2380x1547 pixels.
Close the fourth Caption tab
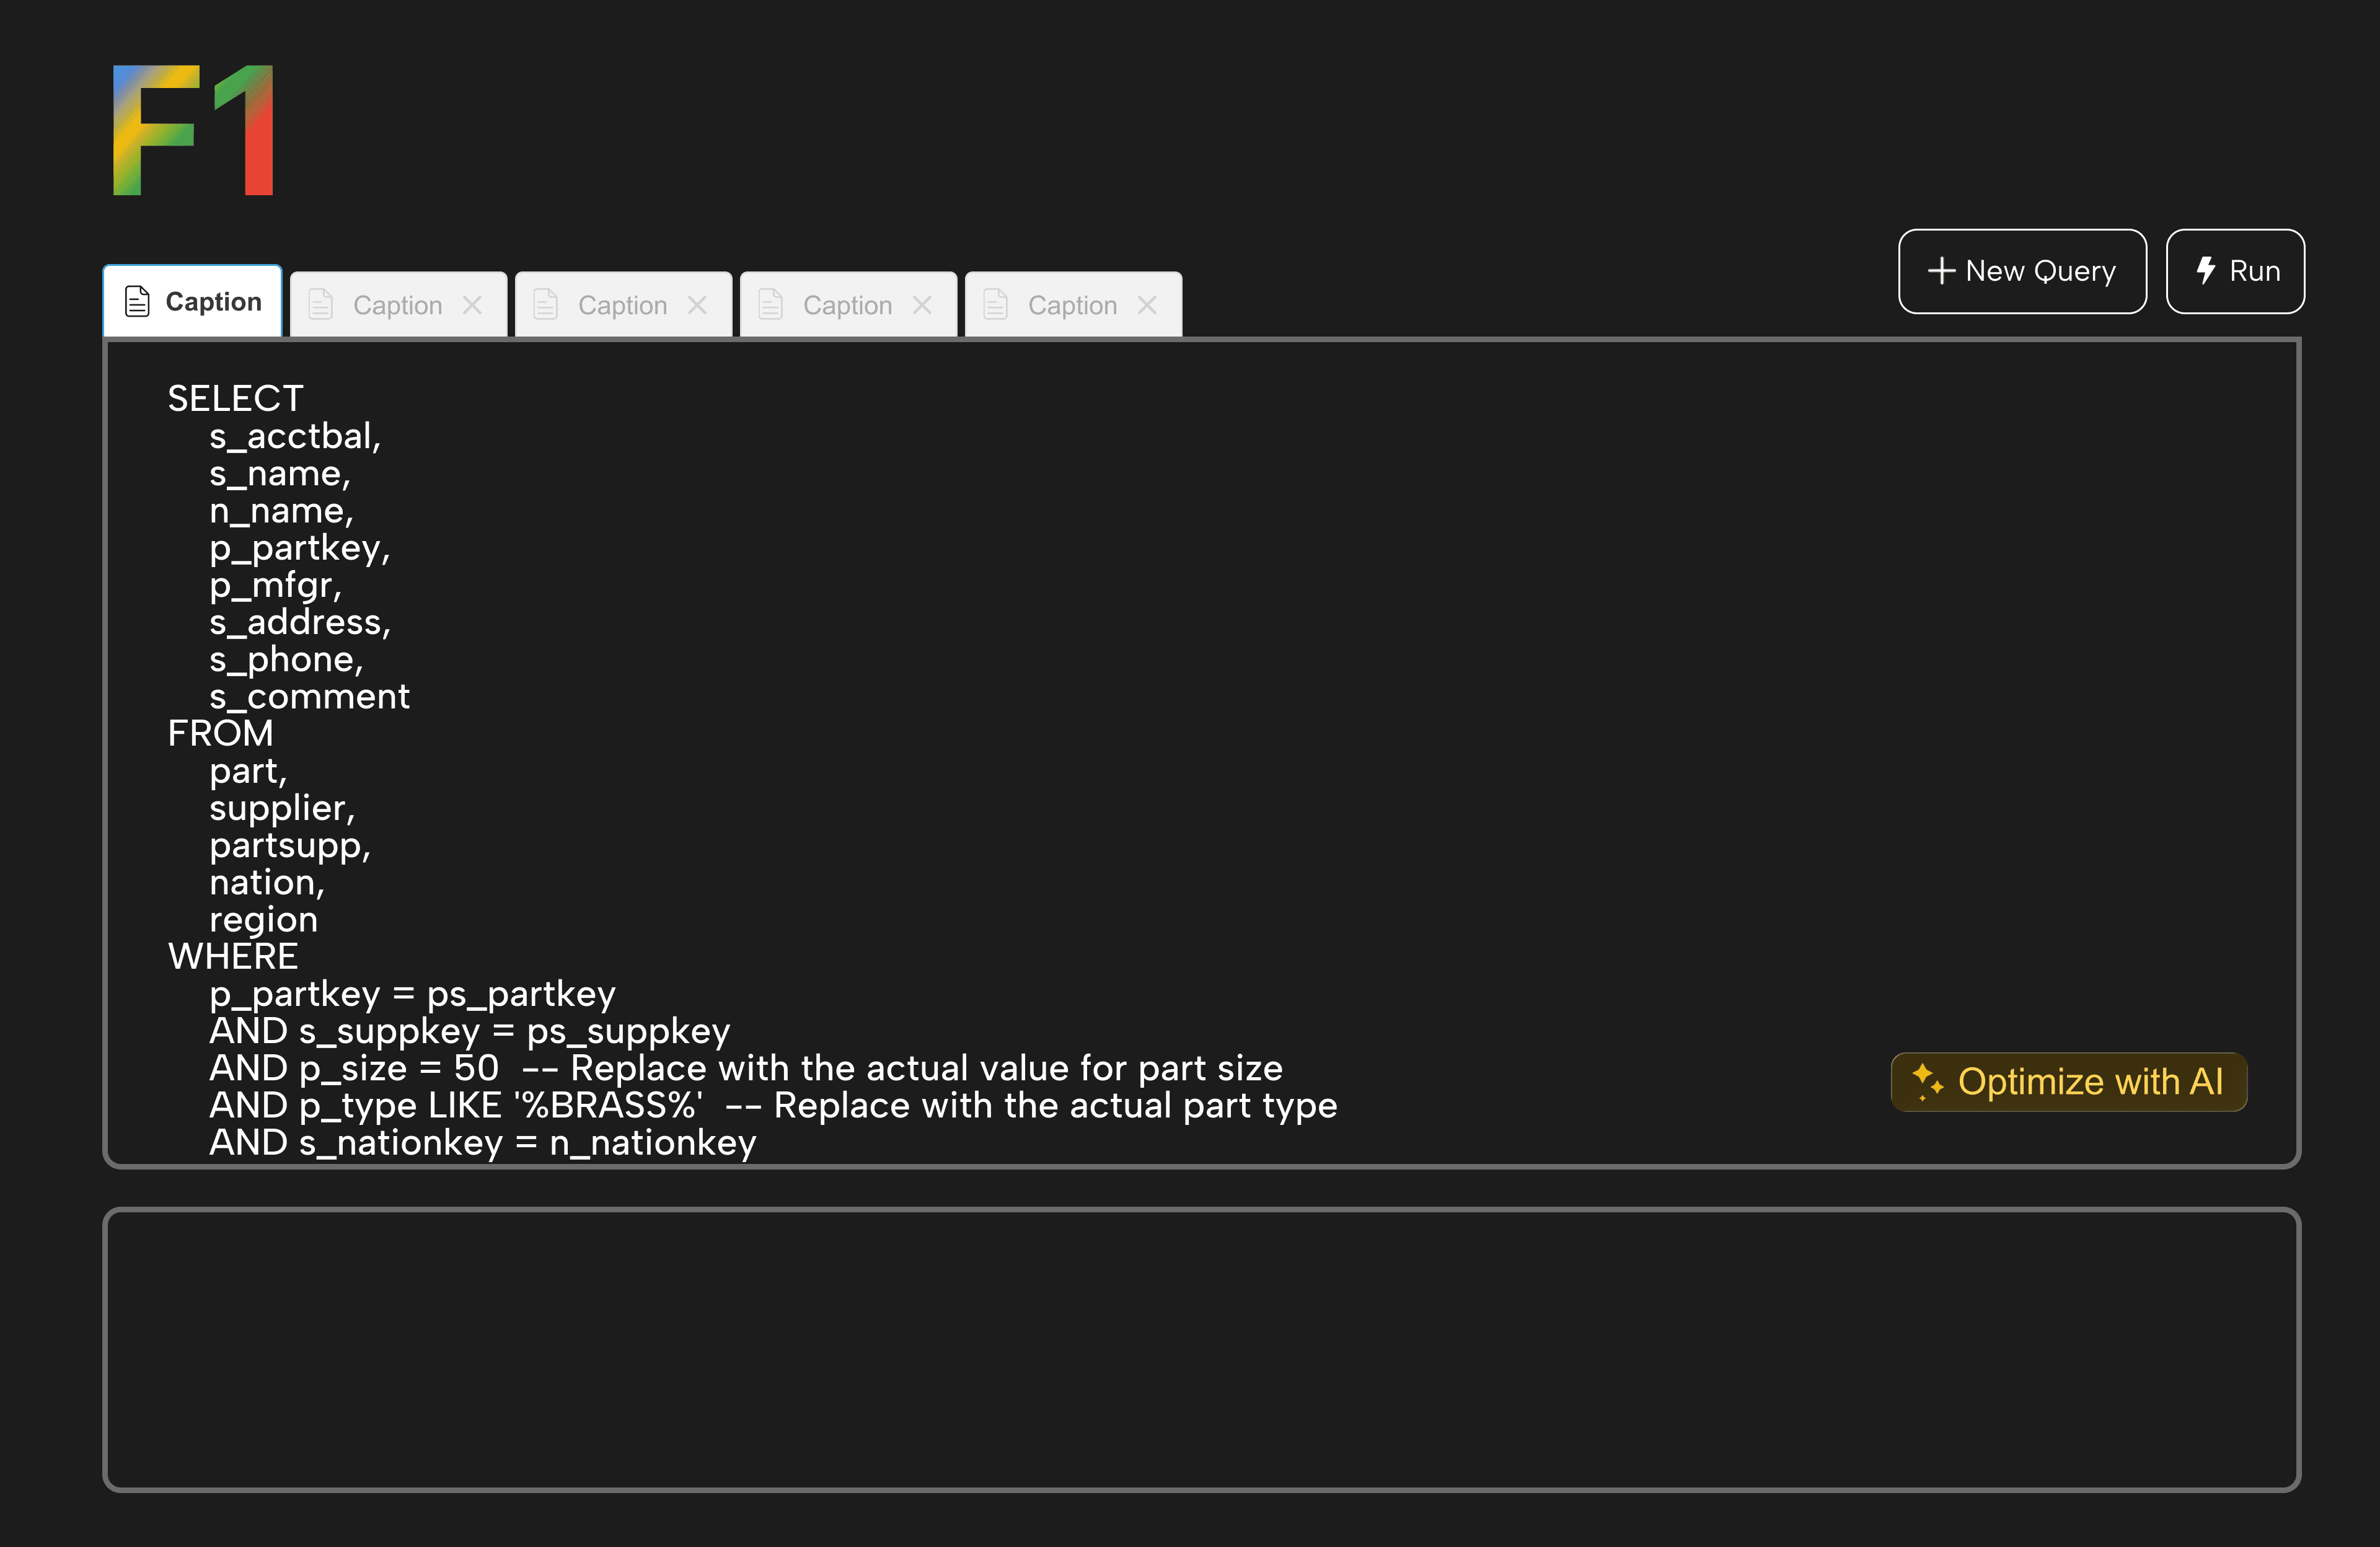coord(922,305)
